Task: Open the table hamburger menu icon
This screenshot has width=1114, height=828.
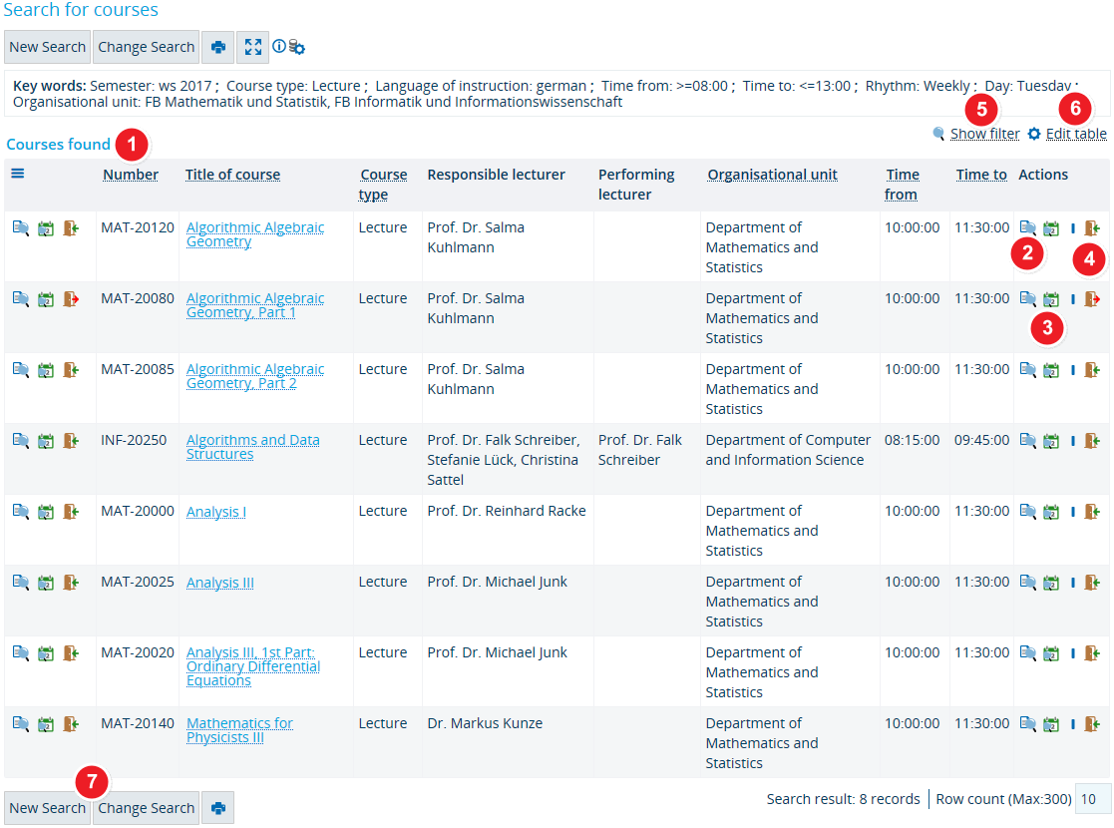Action: point(18,174)
